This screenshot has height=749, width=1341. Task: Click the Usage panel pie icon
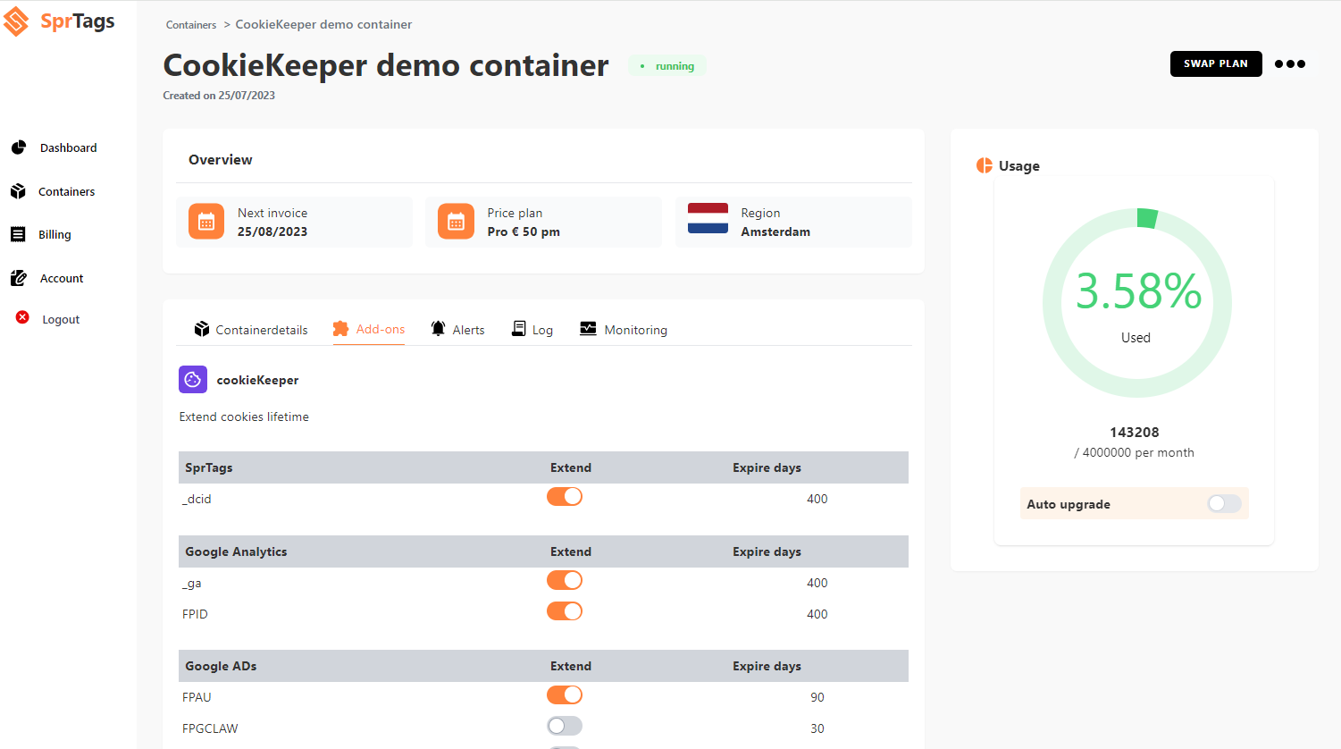tap(983, 164)
